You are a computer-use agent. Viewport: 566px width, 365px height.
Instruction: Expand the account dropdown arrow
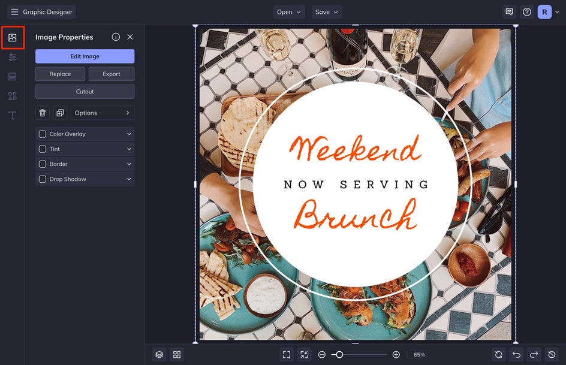(557, 12)
